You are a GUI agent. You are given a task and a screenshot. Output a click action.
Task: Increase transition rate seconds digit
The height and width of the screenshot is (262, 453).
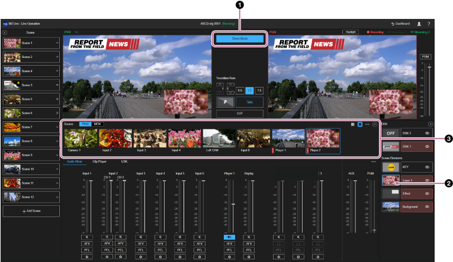pos(220,85)
